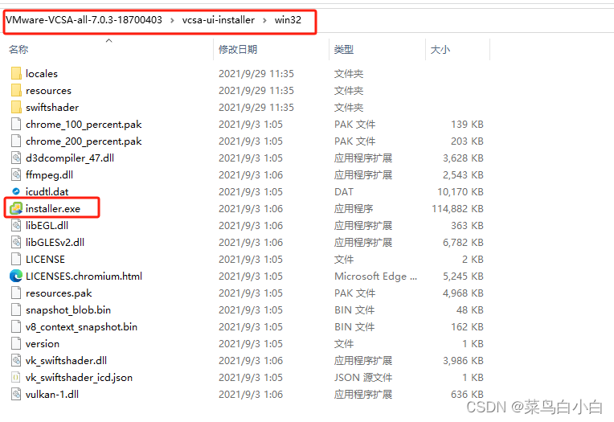Screen dimensions: 614x422
Task: Toggle sort direction arrow above name column
Action: (108, 40)
